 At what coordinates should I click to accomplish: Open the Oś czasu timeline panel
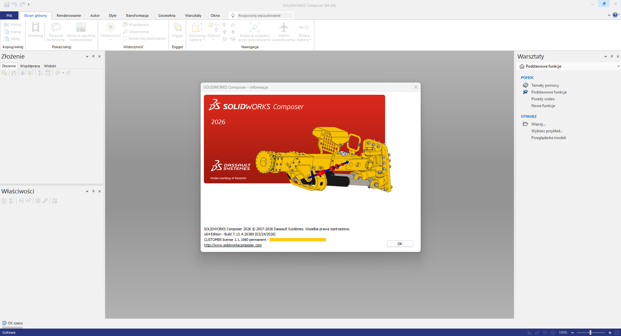[13, 323]
